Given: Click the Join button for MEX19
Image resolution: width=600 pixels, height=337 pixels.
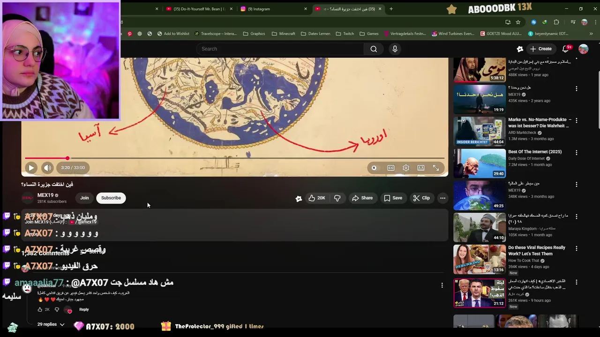Looking at the screenshot, I should coord(84,198).
